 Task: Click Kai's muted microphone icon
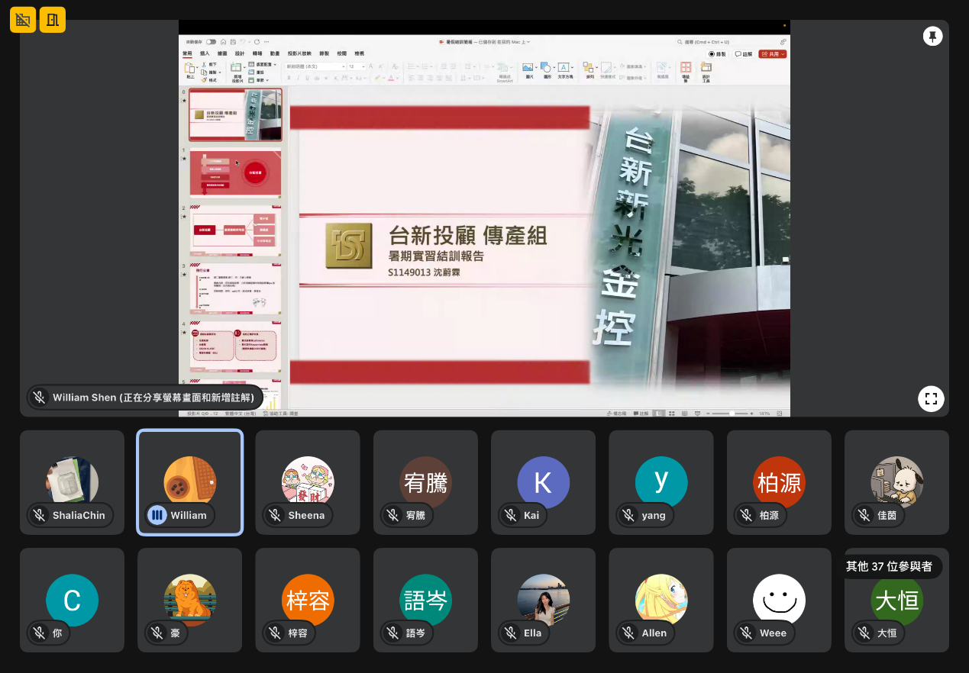tap(511, 515)
